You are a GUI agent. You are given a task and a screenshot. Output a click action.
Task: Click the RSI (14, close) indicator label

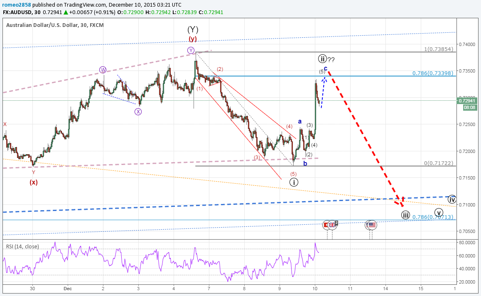tap(22, 246)
